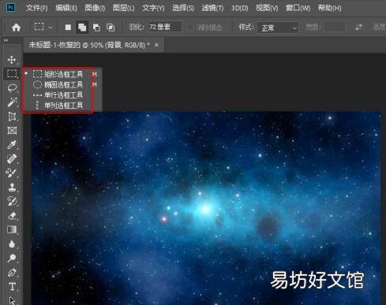
Task: Click the width input field
Action: point(335,27)
